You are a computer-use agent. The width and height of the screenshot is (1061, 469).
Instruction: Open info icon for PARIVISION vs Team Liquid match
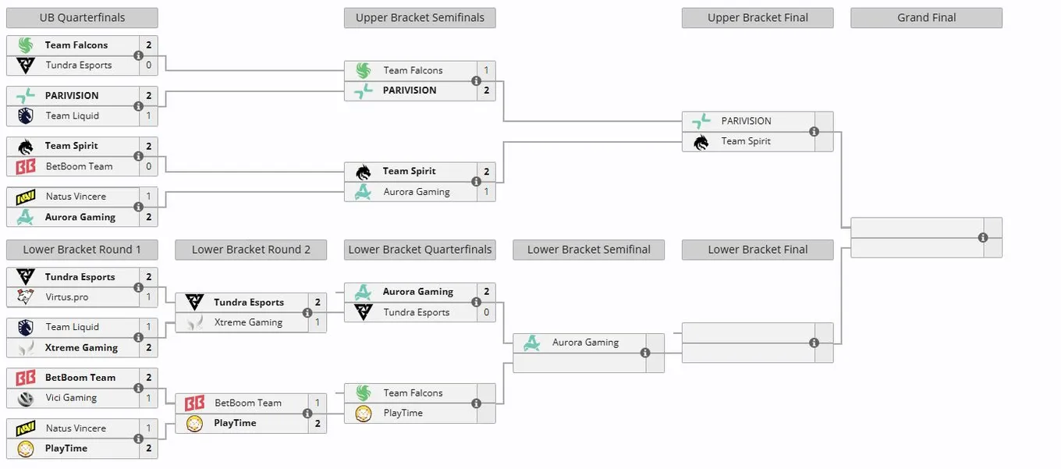coord(138,106)
